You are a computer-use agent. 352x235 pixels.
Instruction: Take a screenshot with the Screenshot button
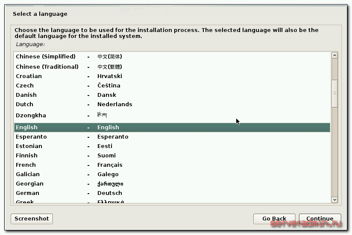(32, 219)
